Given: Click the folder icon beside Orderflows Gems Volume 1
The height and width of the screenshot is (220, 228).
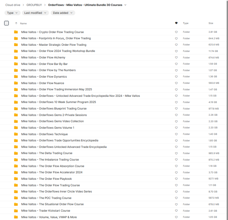Looking at the screenshot, I should [x=16, y=128].
